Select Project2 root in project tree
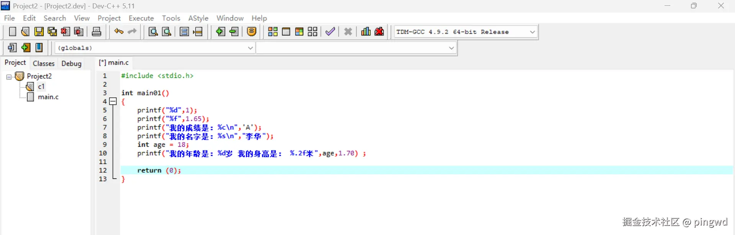 [x=39, y=76]
